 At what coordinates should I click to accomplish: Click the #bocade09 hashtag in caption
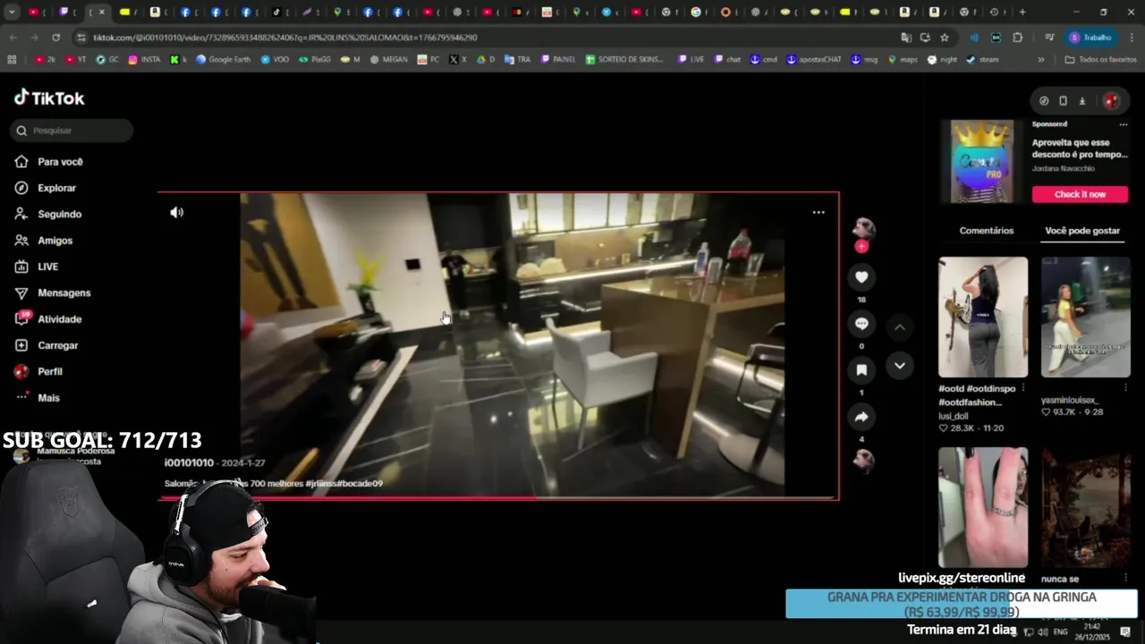pyautogui.click(x=359, y=483)
